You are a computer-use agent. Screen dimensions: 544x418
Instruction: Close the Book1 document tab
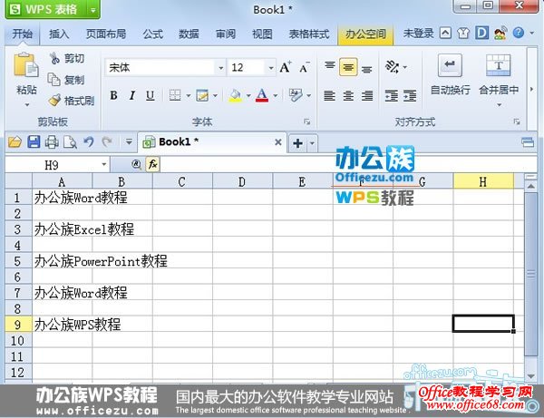[x=278, y=141]
